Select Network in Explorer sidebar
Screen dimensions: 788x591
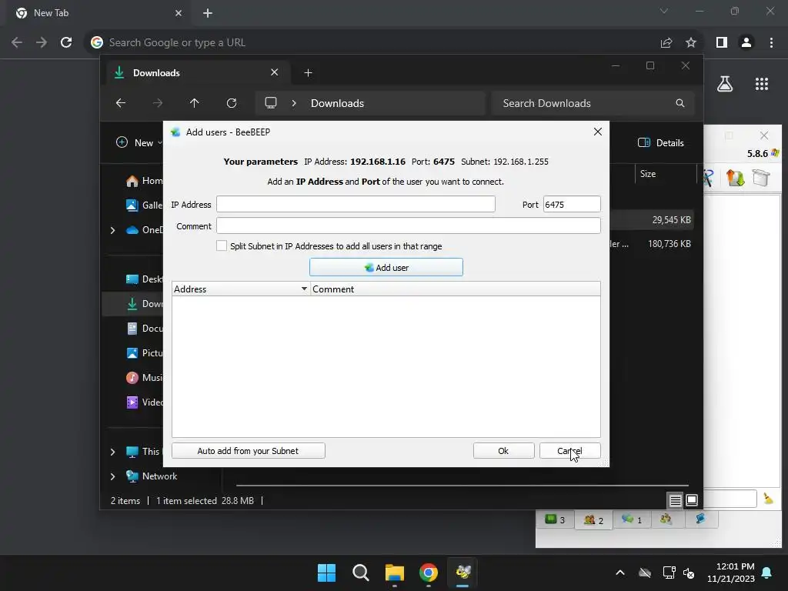click(152, 476)
